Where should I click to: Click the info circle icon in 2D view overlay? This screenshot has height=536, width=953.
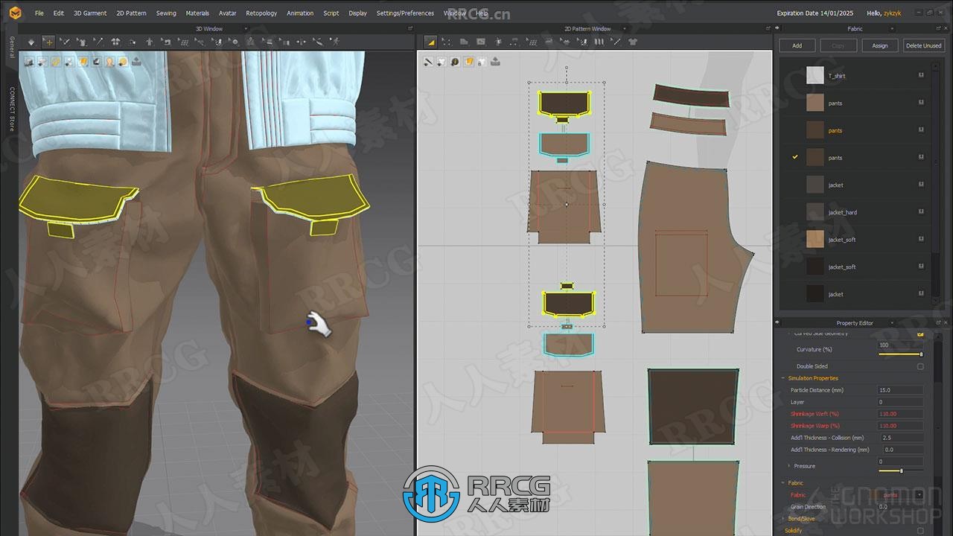(455, 62)
